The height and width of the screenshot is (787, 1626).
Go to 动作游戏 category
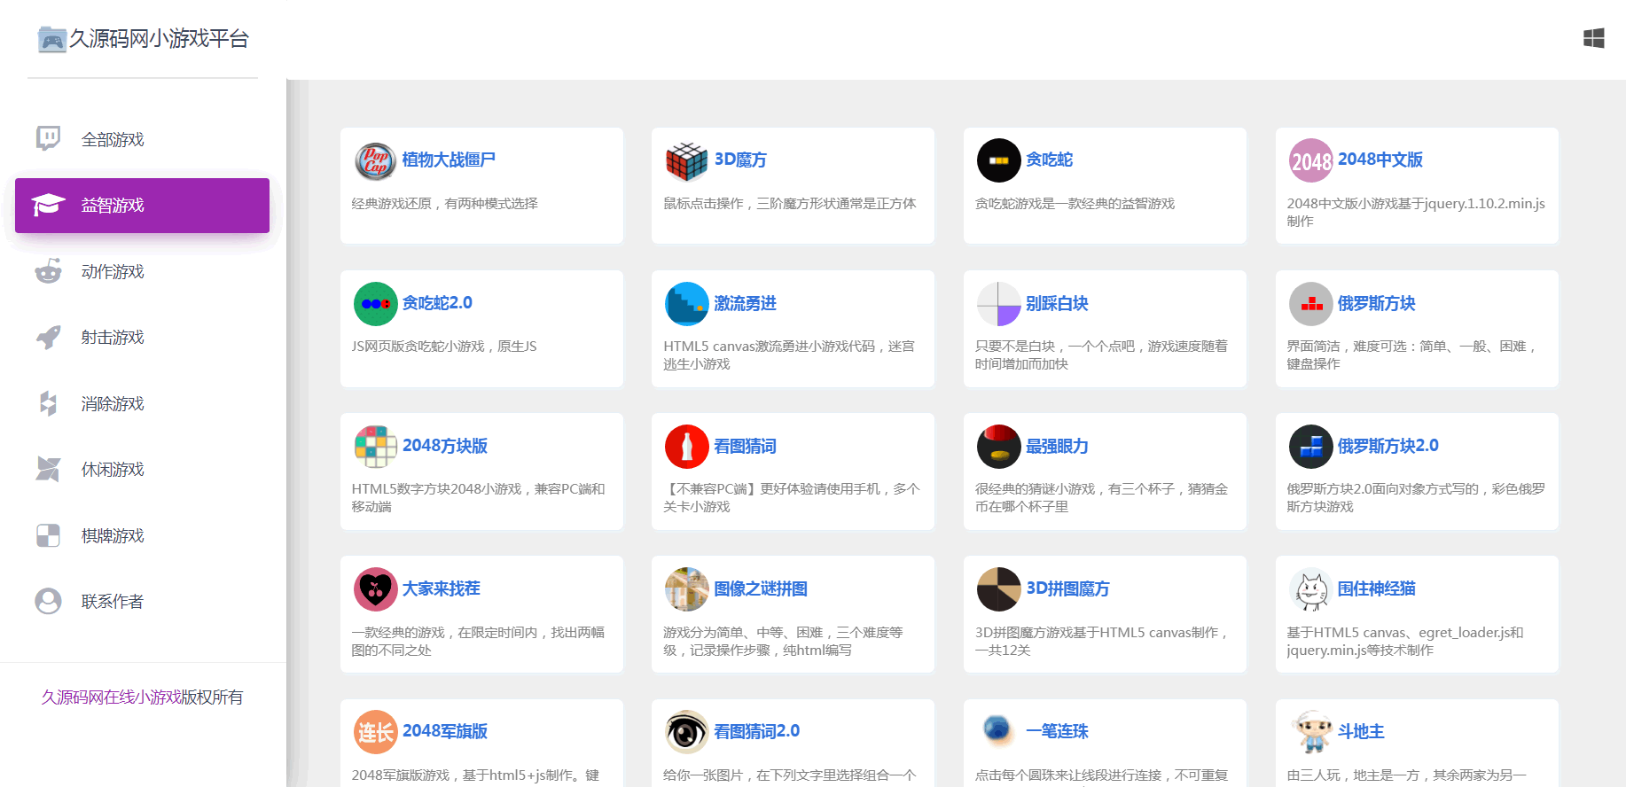point(112,271)
